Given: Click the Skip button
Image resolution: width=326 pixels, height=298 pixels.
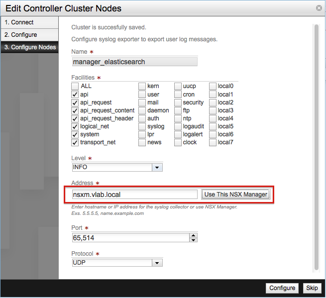Looking at the screenshot, I should tap(312, 288).
